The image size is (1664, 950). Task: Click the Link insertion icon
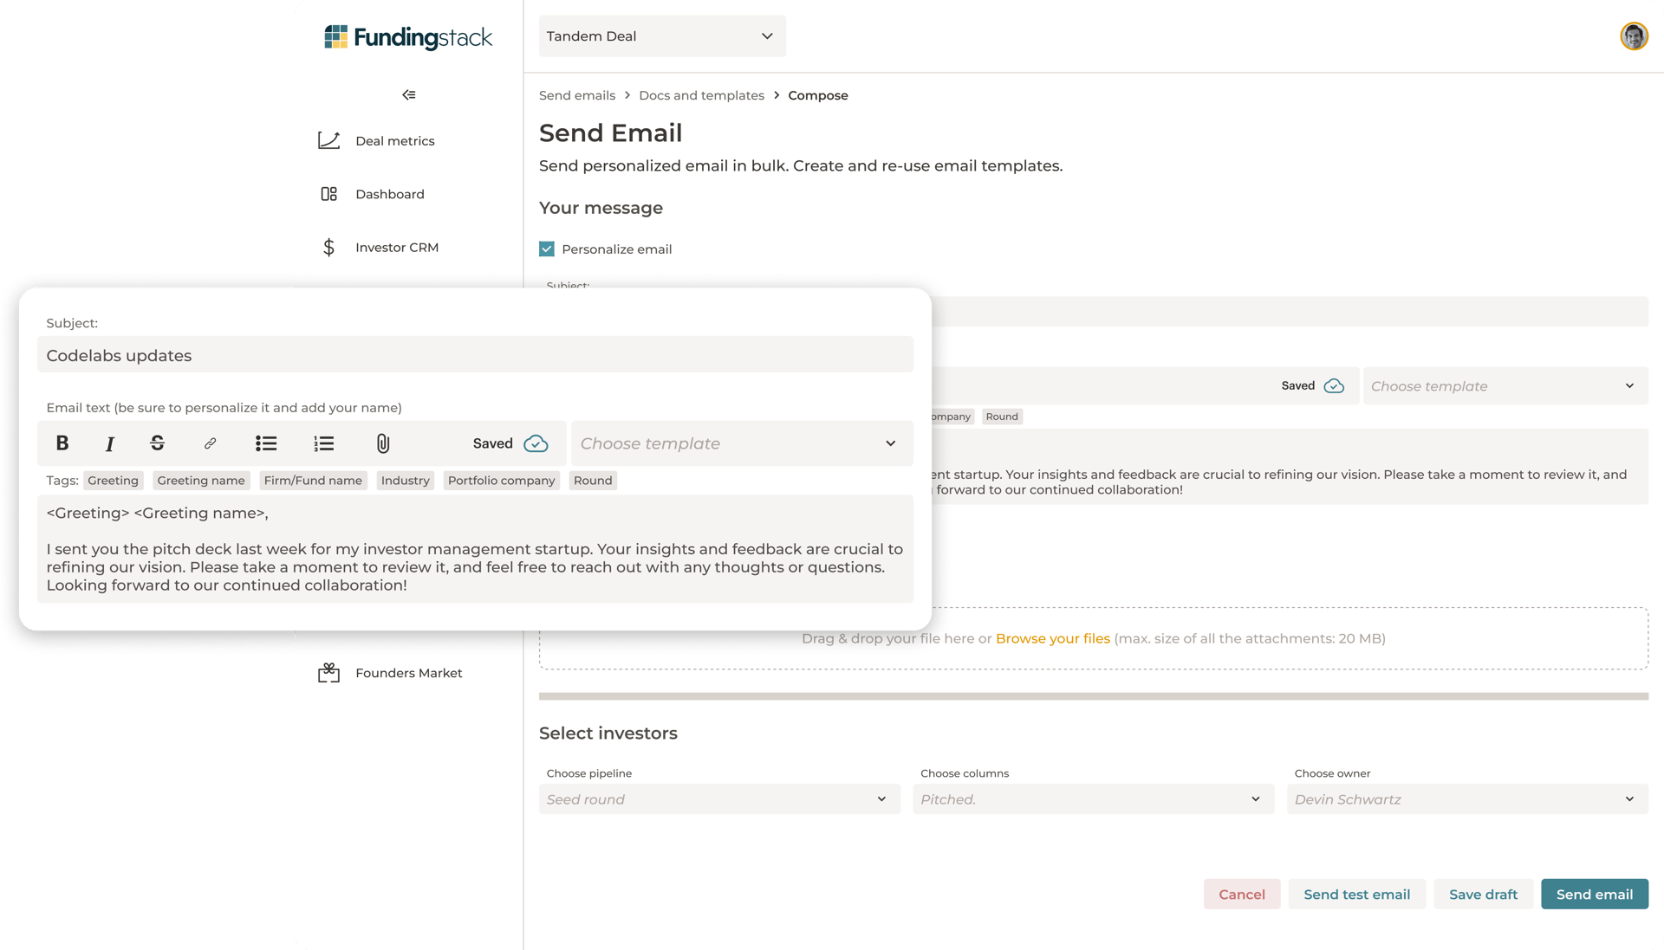pyautogui.click(x=209, y=443)
